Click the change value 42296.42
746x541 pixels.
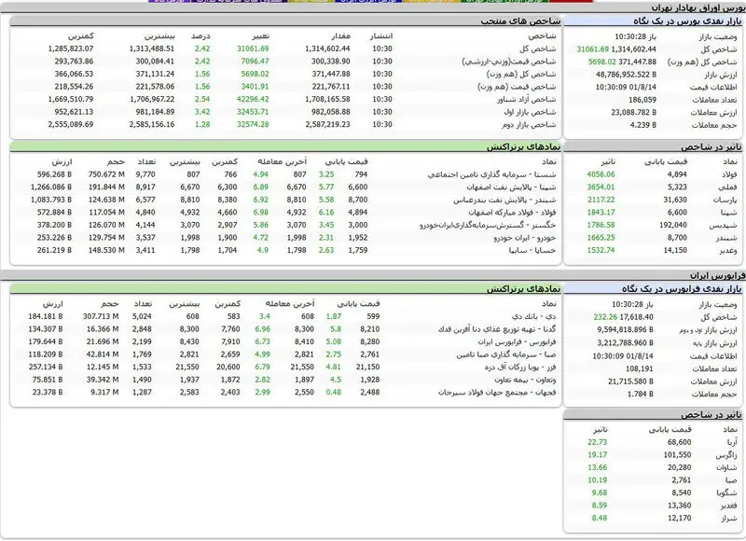point(253,100)
